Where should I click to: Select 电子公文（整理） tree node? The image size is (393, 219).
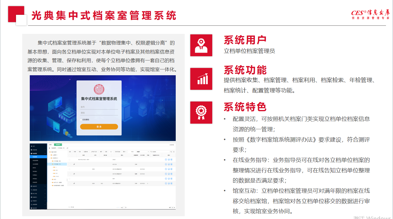58,182
